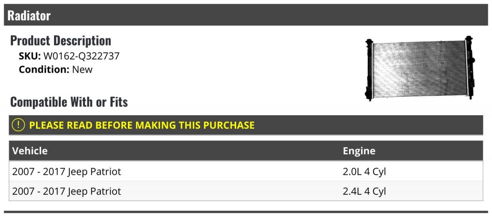Viewport: 492px width, 217px height.
Task: Select the SKU number W0162-Q322737
Action: click(x=81, y=56)
